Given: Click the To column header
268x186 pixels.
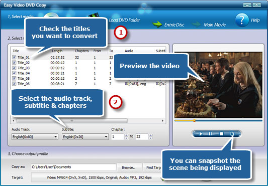Looking at the screenshot, I should [111, 51].
